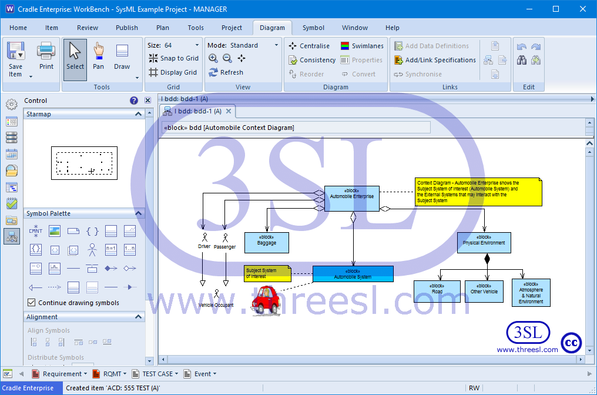Open the Size dropdown

(x=197, y=45)
